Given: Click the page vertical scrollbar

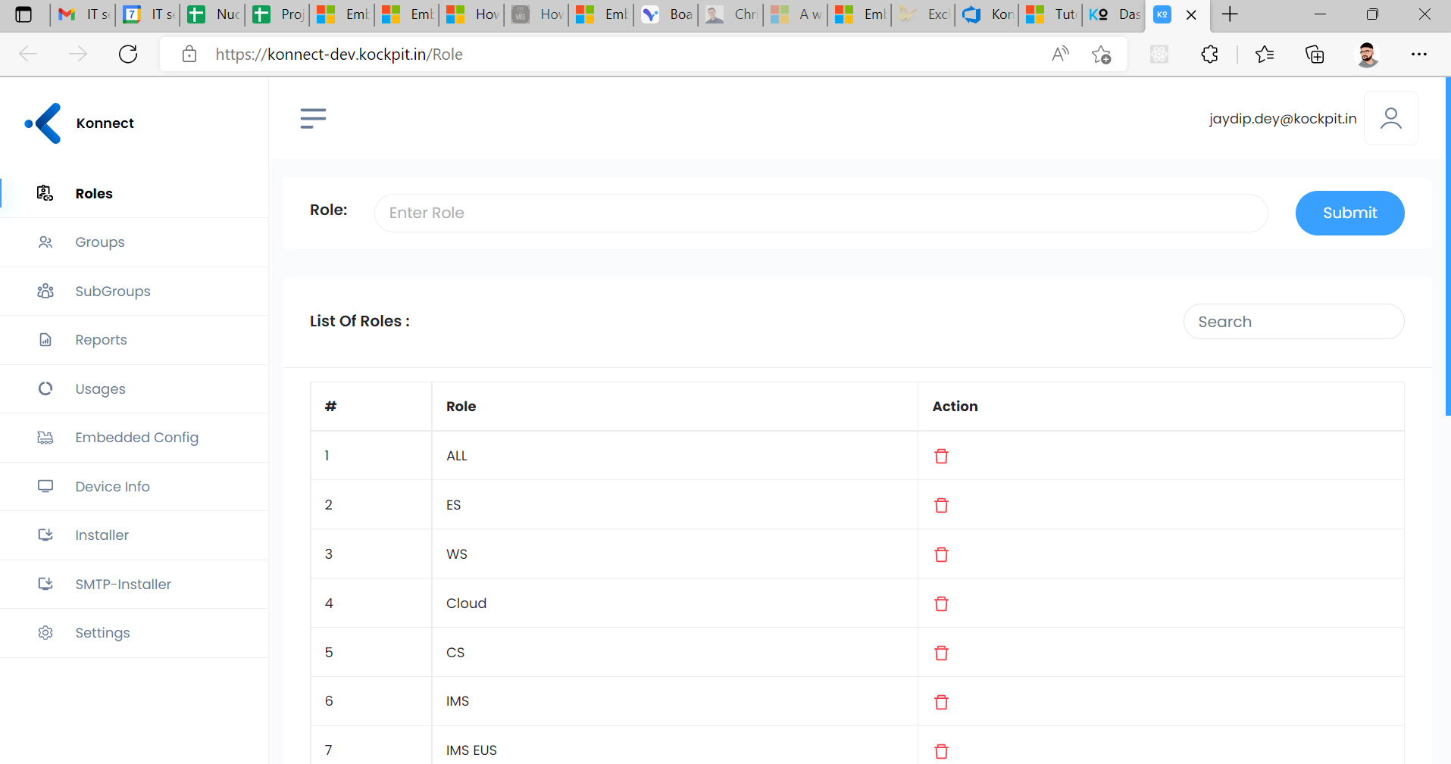Looking at the screenshot, I should click(x=1447, y=246).
